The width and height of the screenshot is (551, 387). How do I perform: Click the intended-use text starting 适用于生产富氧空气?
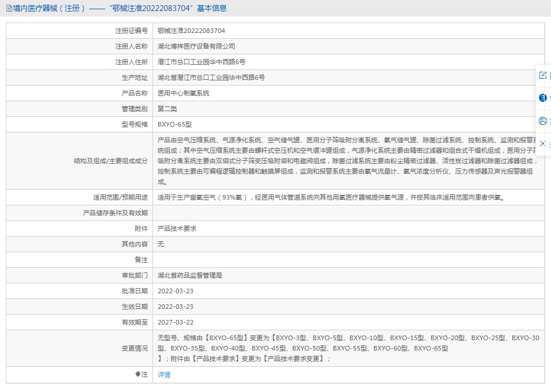332,197
